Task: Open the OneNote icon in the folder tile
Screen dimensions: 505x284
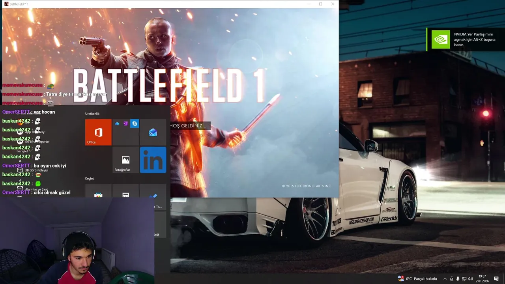Action: [x=125, y=123]
